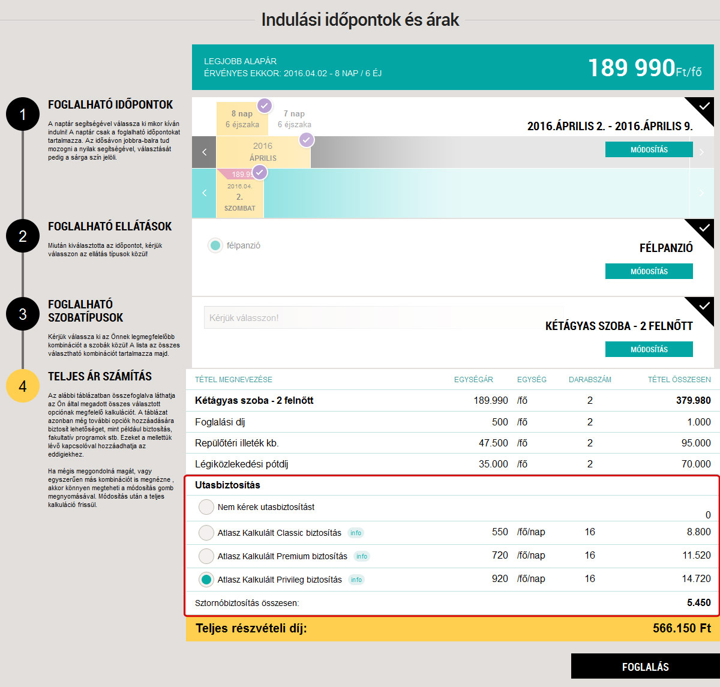Screen dimensions: 720x687
Task: Click the black Foglalás button
Action: [646, 667]
